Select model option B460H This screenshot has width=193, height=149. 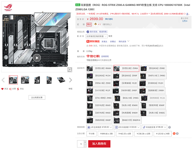(x=126, y=113)
